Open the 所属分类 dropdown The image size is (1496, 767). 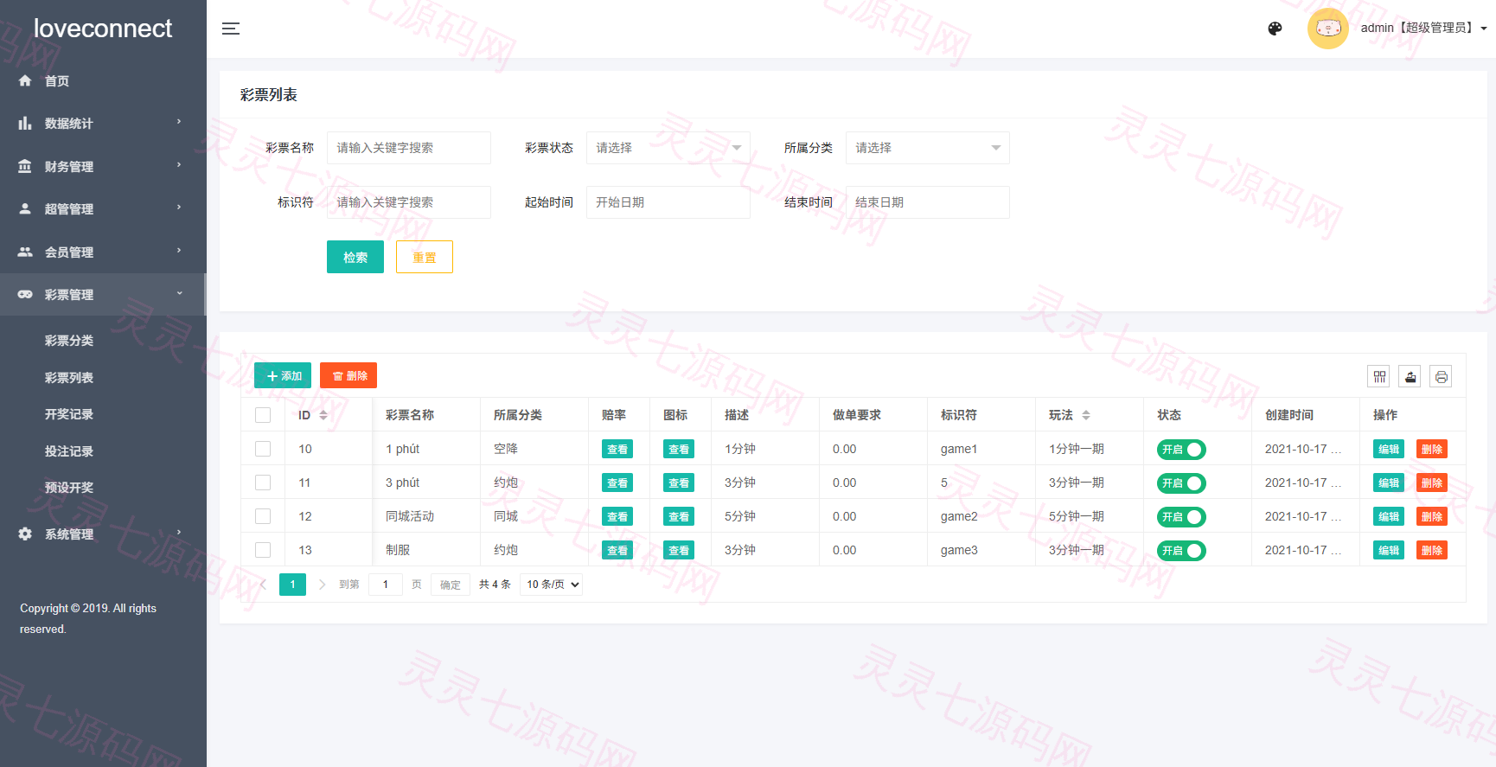[928, 148]
